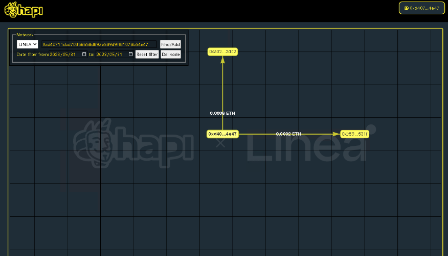Select node 0xc59...531f in graph
Viewport: 448px width, 256px height.
point(354,134)
